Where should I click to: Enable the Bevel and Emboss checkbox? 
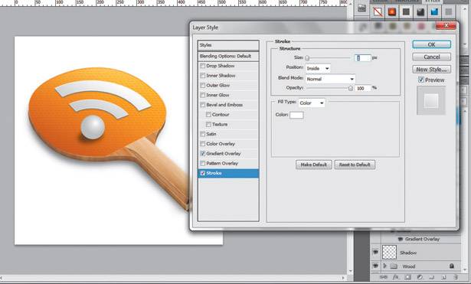coord(203,105)
